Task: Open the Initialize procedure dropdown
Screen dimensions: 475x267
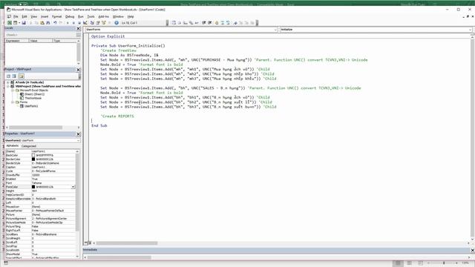Action: (x=470, y=30)
